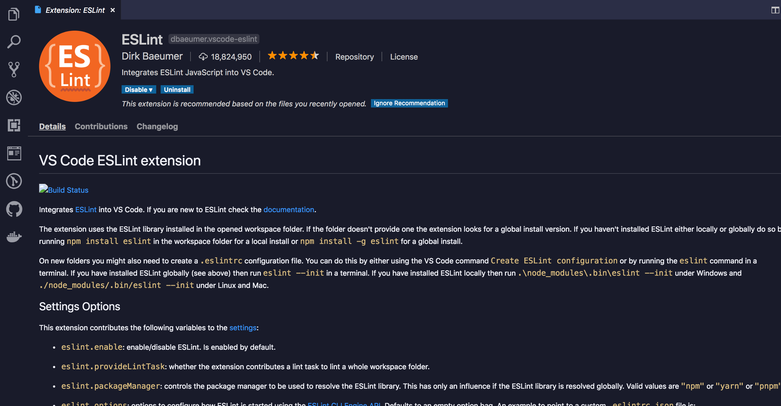Click the split editor icon at the top right
This screenshot has height=406, width=781.
click(775, 10)
